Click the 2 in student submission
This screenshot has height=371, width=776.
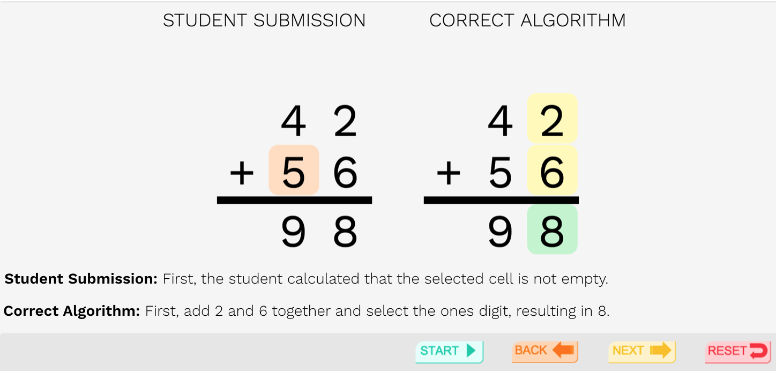point(345,122)
